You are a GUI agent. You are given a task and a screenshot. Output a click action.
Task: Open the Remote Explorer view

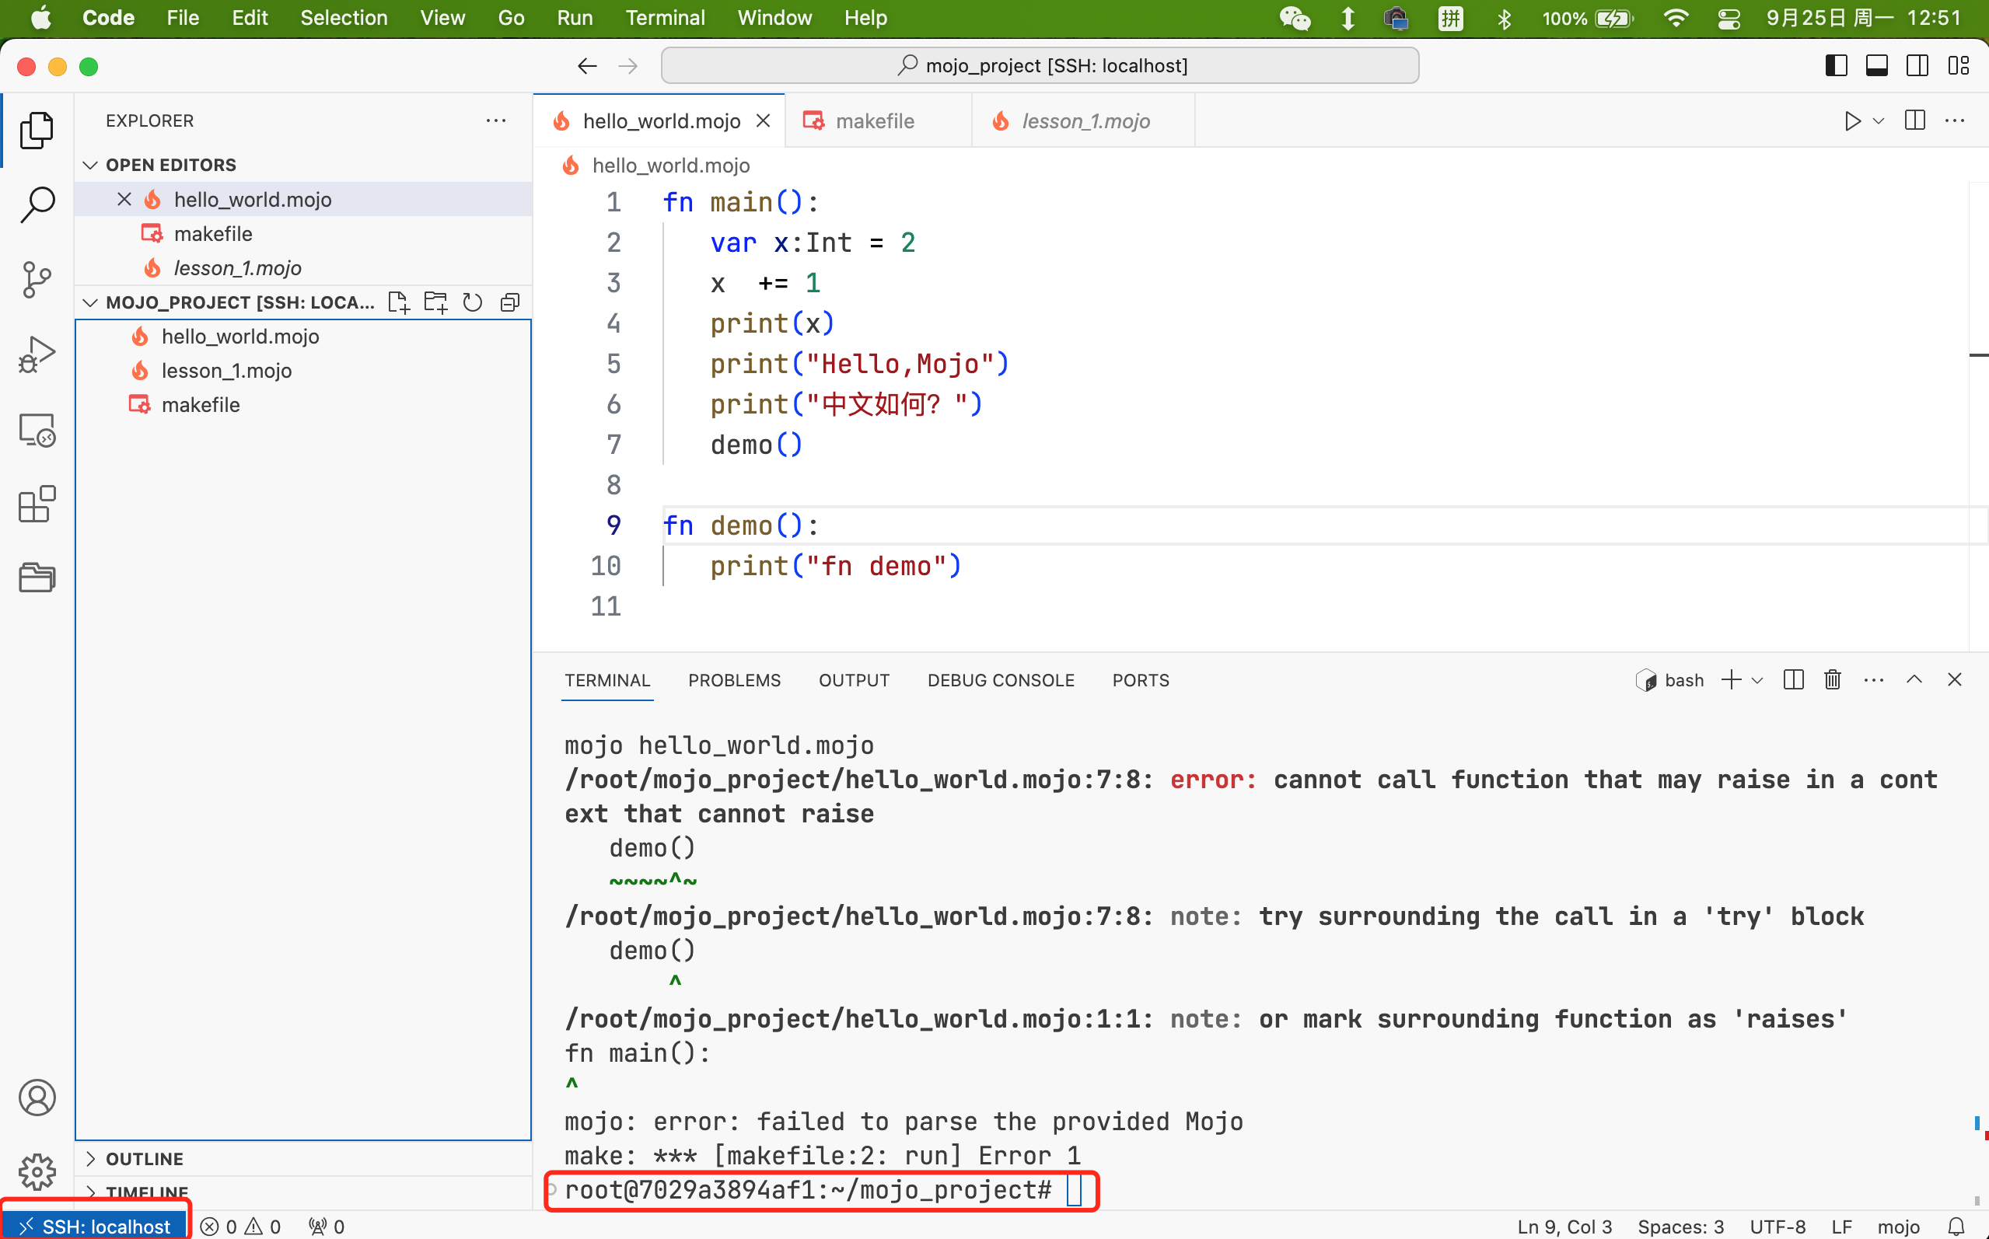(37, 429)
